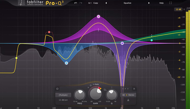Image resolution: width=190 pixels, height=109 pixels.
Task: Click the redo arrow icon
Action: (x=81, y=3)
